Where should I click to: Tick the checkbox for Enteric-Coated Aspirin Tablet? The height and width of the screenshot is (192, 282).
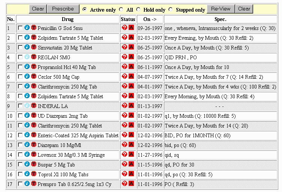coord(20,135)
